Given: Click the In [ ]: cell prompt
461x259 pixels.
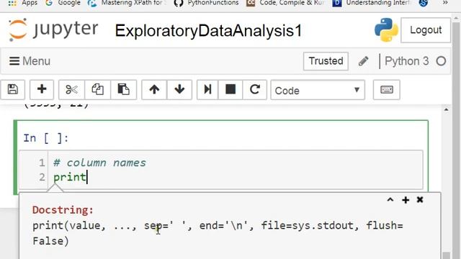Looking at the screenshot, I should 46,138.
